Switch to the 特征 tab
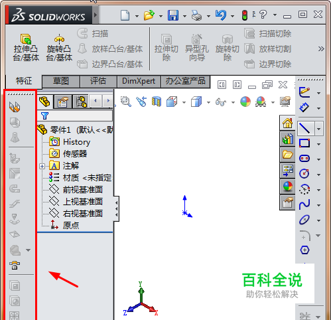This screenshot has height=320, width=331. 24,81
